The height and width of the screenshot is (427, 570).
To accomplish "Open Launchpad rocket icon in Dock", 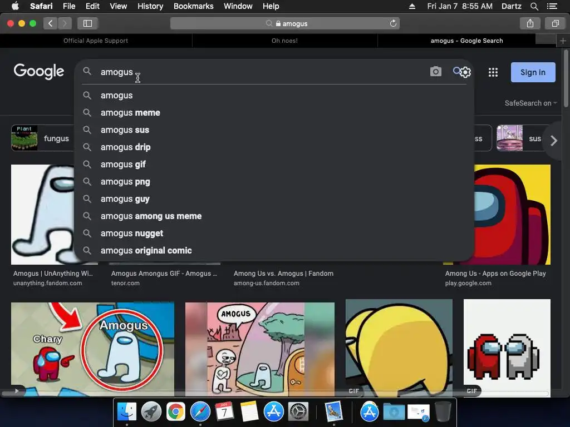I will (151, 412).
